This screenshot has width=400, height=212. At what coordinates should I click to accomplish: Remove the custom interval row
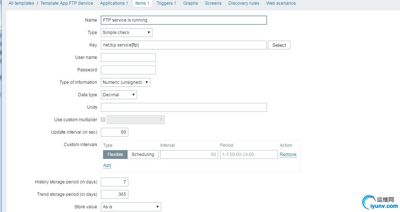tap(288, 155)
